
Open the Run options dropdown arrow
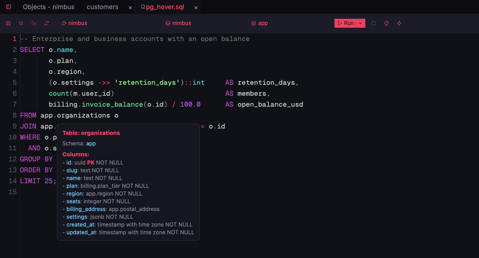[360, 23]
